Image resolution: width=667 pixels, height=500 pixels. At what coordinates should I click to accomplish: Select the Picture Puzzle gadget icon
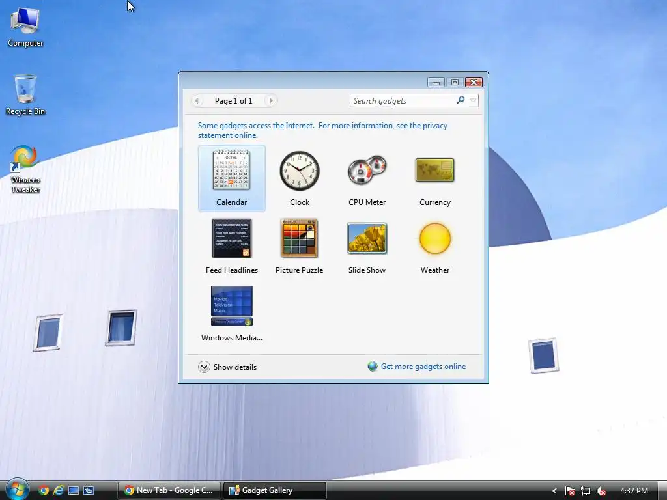click(299, 238)
